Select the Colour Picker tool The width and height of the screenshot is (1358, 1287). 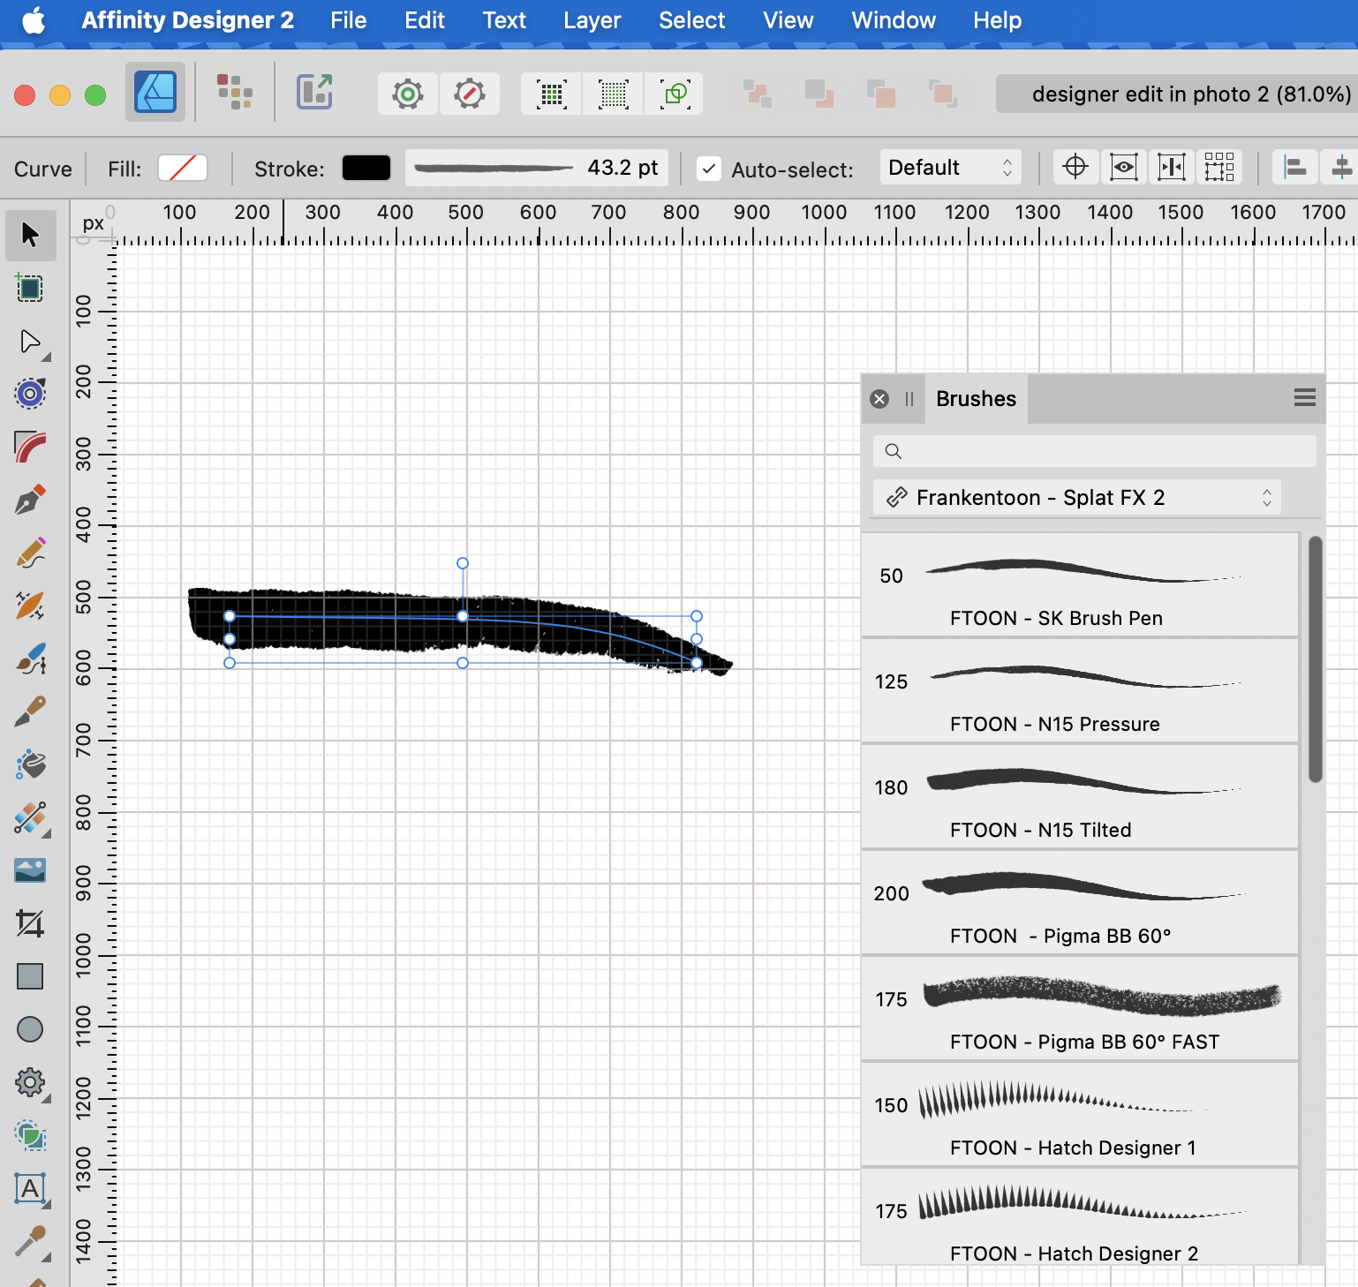click(x=30, y=1242)
